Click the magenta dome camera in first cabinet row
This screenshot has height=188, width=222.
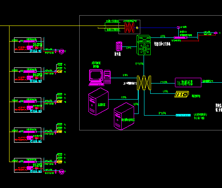click(62, 51)
